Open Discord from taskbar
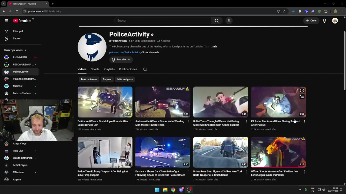This screenshot has width=346, height=194. coord(181,190)
